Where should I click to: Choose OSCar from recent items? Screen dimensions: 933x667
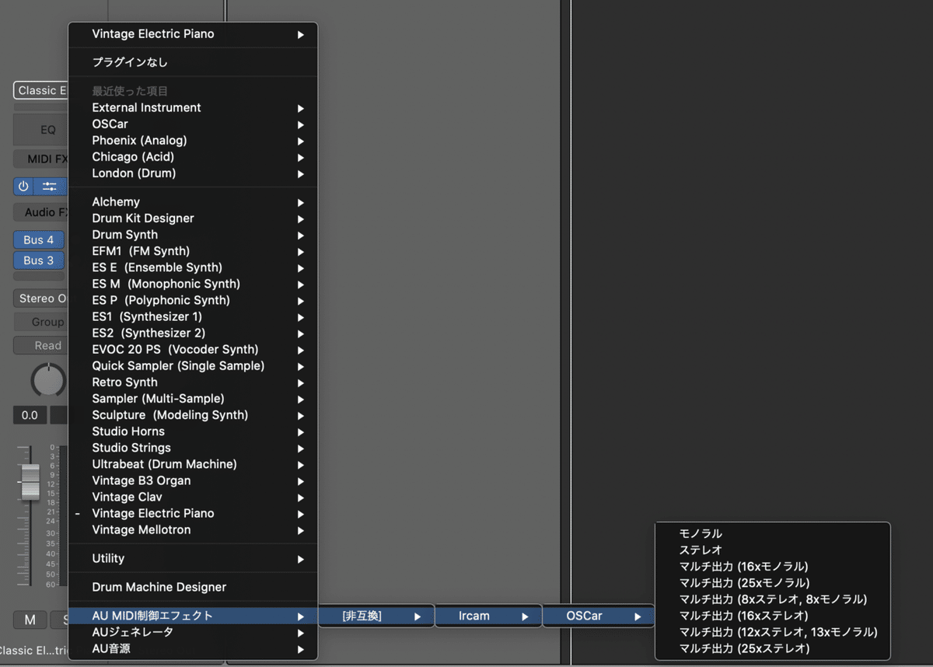coord(193,124)
